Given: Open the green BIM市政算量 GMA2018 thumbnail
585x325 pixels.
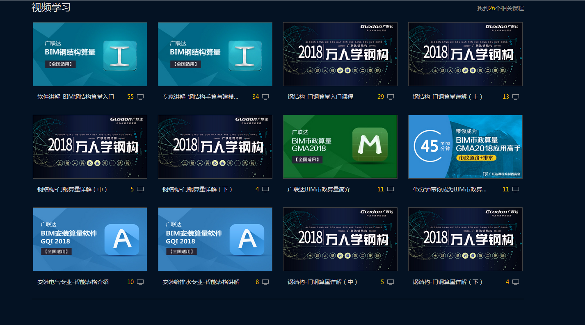Looking at the screenshot, I should coord(340,147).
